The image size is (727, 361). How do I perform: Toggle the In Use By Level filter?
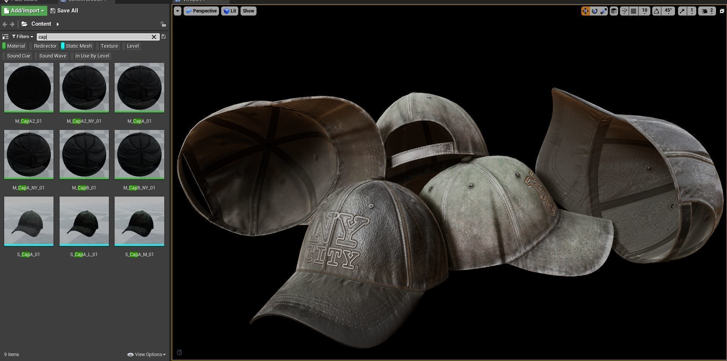click(91, 56)
